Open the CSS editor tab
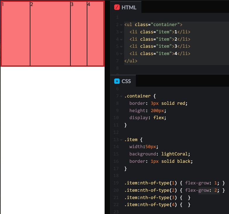 click(123, 81)
